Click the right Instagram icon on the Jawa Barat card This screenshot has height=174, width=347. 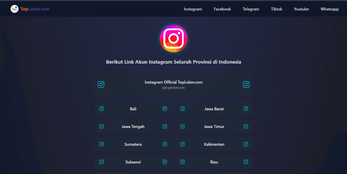pos(246,109)
